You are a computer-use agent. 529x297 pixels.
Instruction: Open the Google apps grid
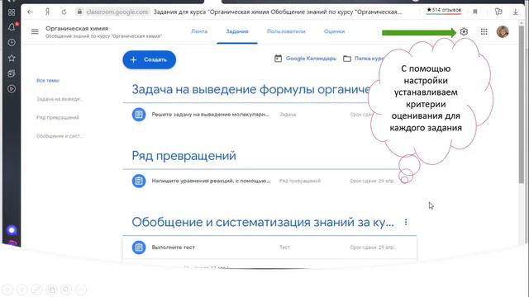[x=484, y=31]
